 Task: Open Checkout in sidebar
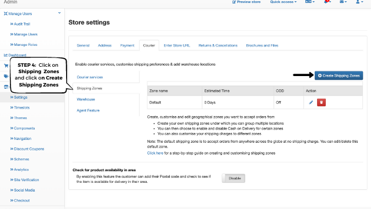point(22,200)
